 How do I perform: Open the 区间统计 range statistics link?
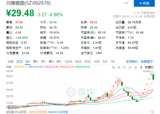pos(132,61)
